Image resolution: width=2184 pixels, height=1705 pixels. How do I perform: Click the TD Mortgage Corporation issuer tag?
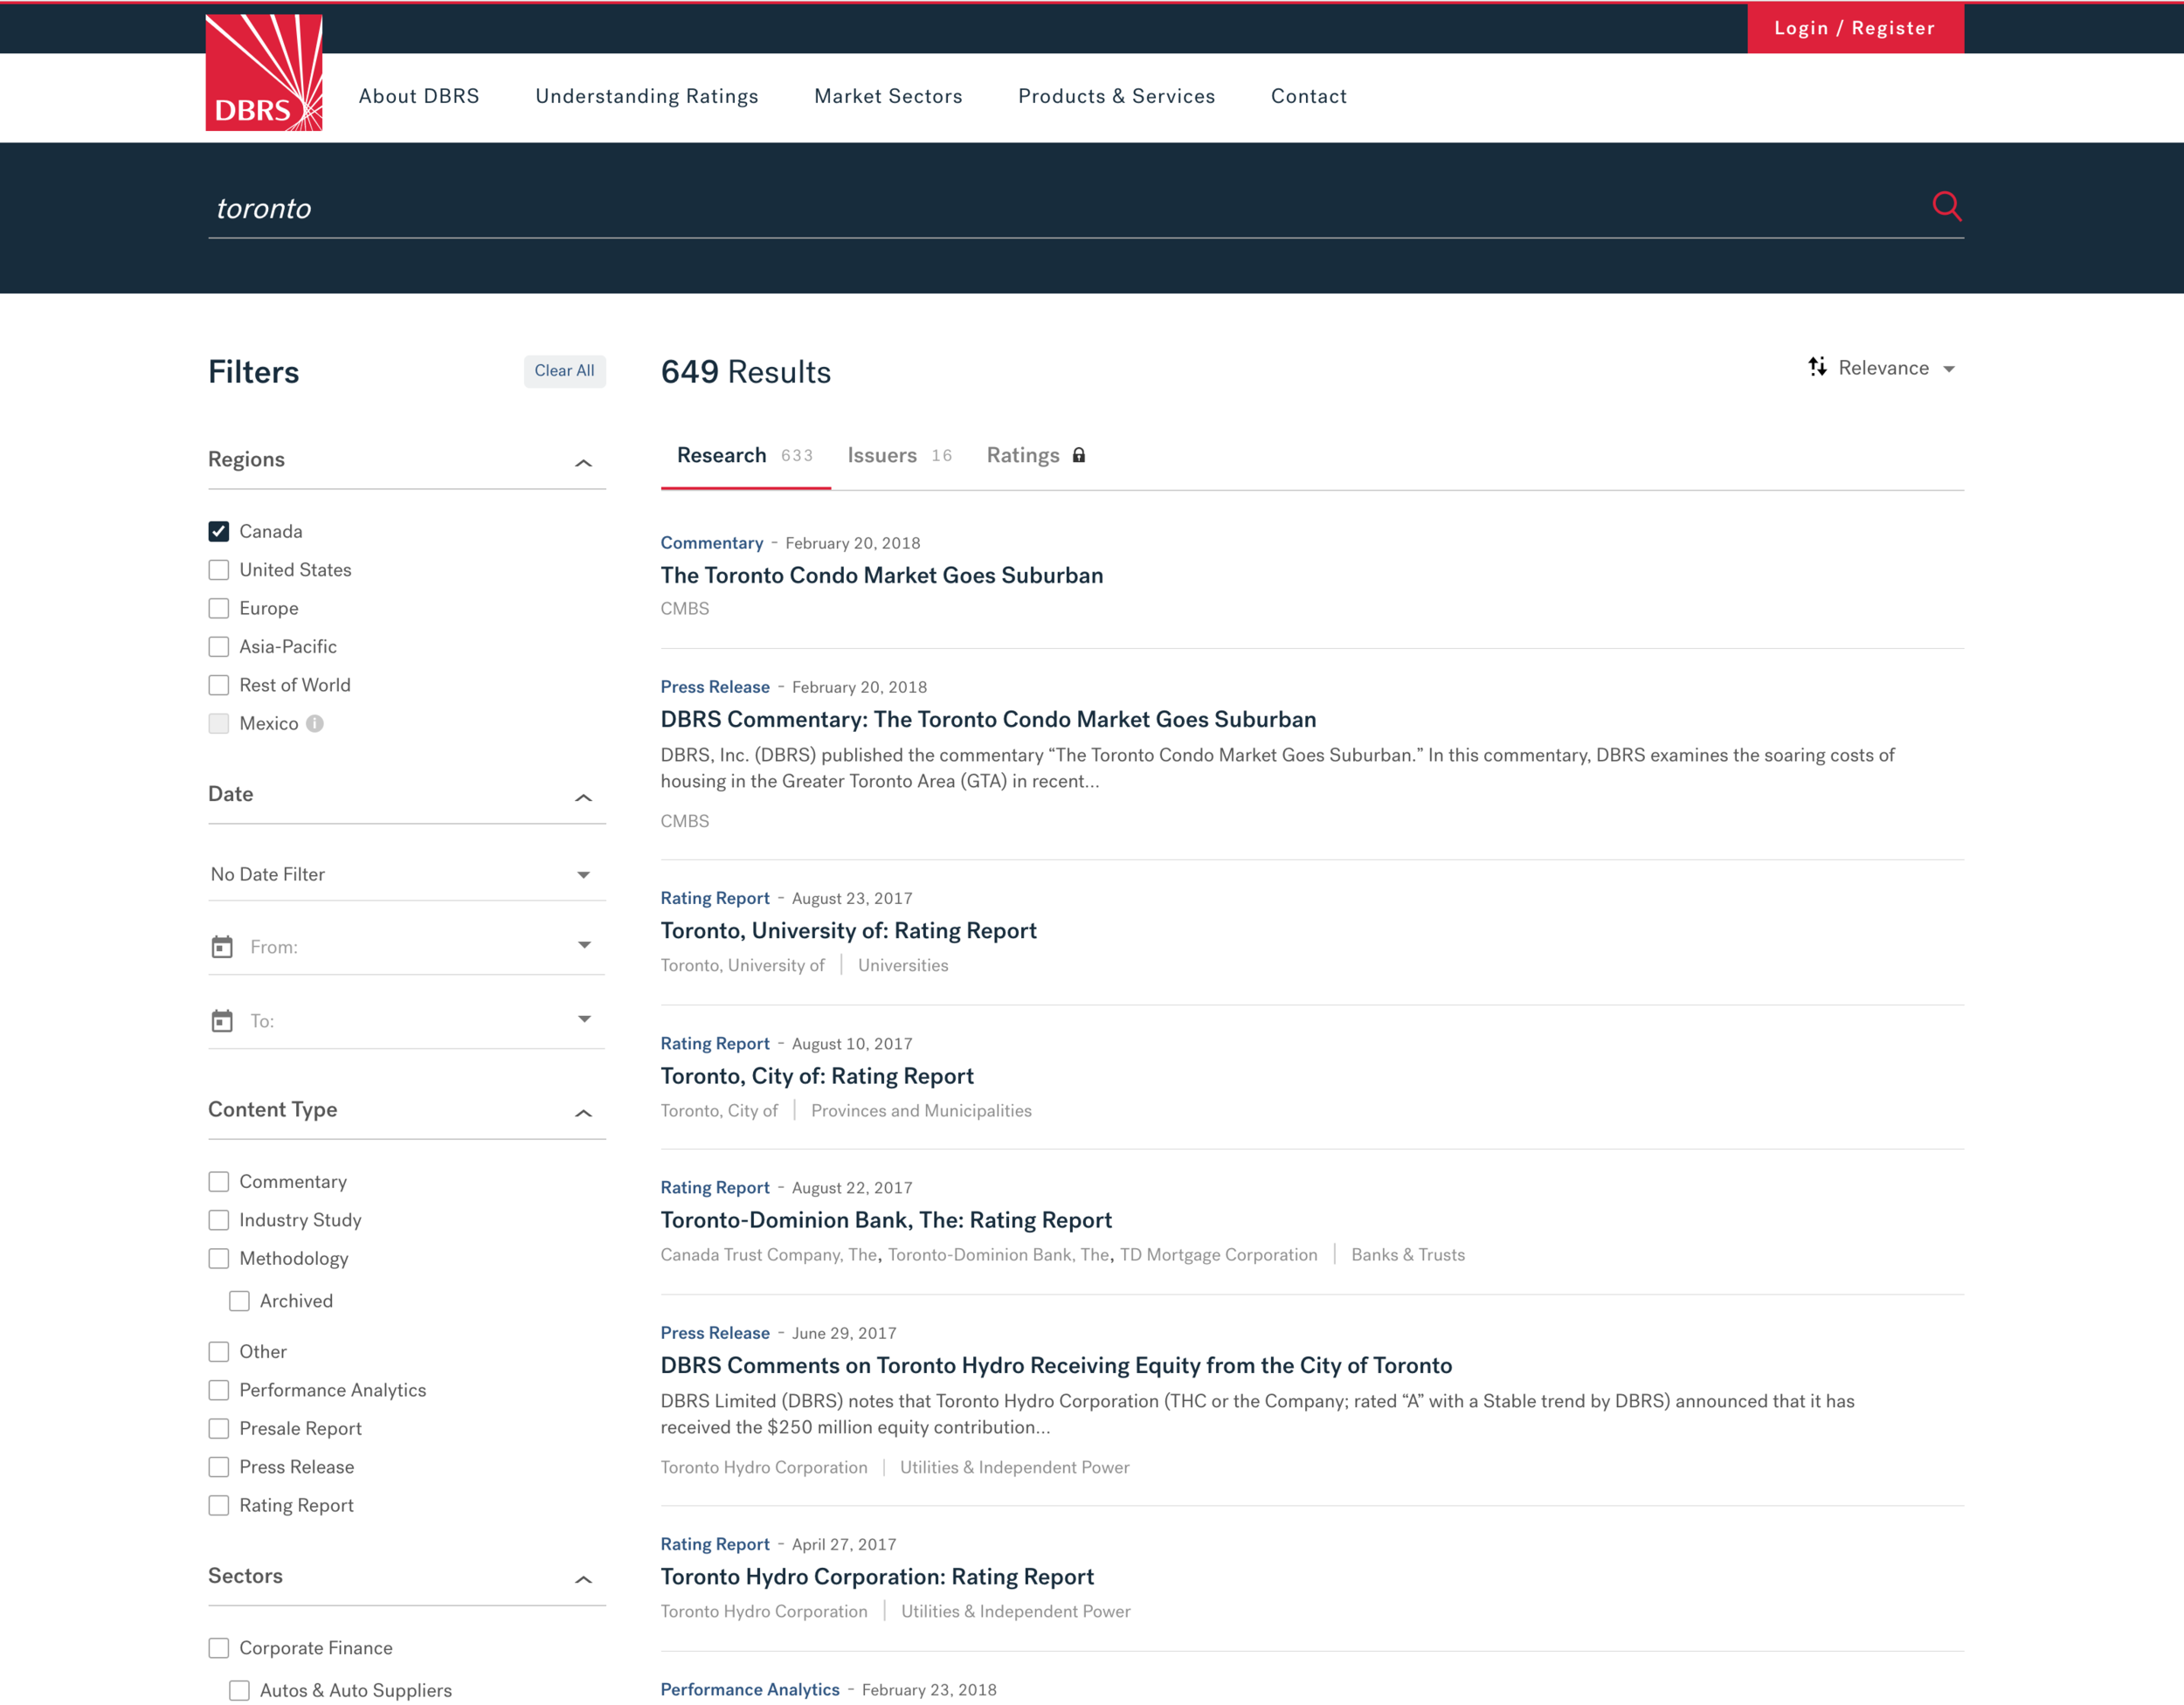[1218, 1254]
